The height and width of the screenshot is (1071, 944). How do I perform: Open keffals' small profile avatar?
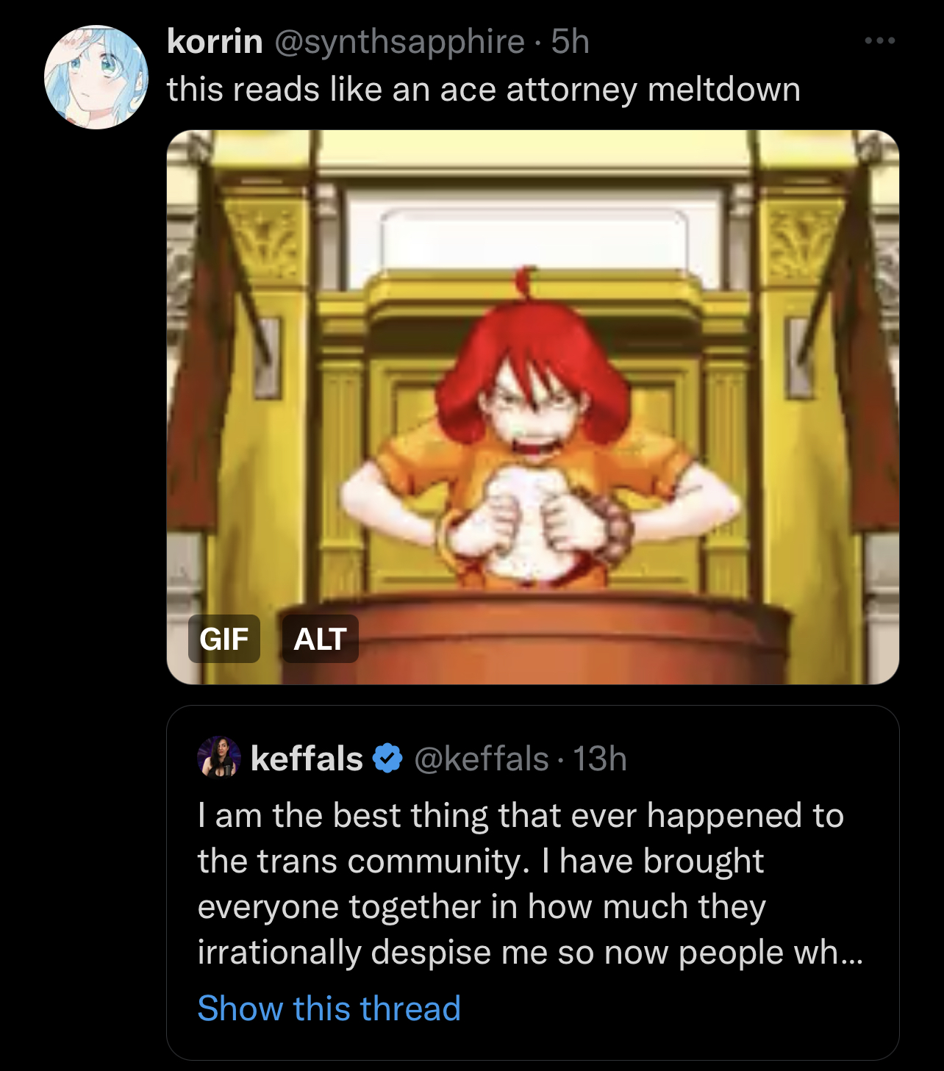tap(219, 757)
